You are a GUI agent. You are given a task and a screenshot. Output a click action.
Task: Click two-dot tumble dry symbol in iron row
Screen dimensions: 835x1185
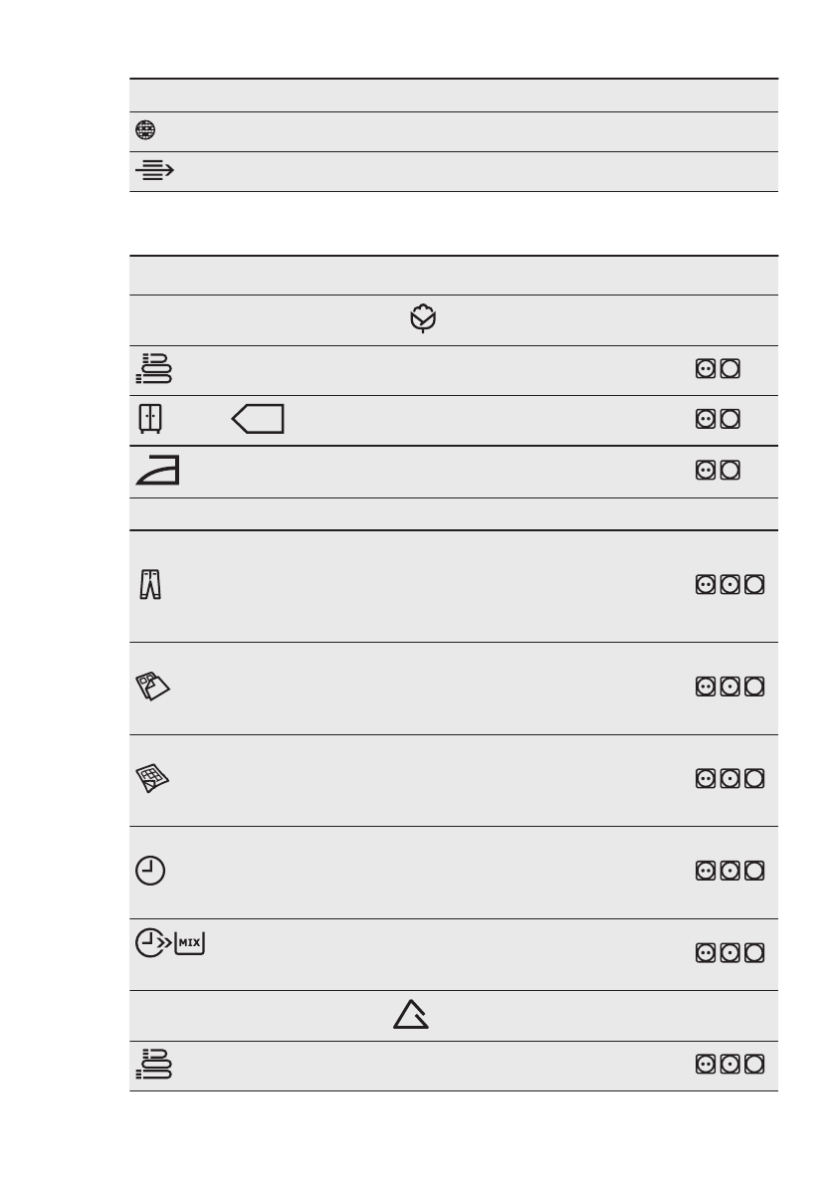[706, 470]
